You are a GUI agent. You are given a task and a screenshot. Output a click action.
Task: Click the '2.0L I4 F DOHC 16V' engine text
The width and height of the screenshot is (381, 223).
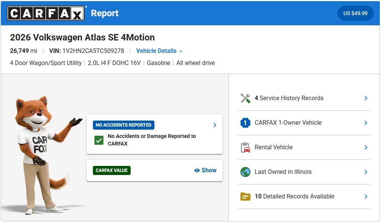(114, 63)
